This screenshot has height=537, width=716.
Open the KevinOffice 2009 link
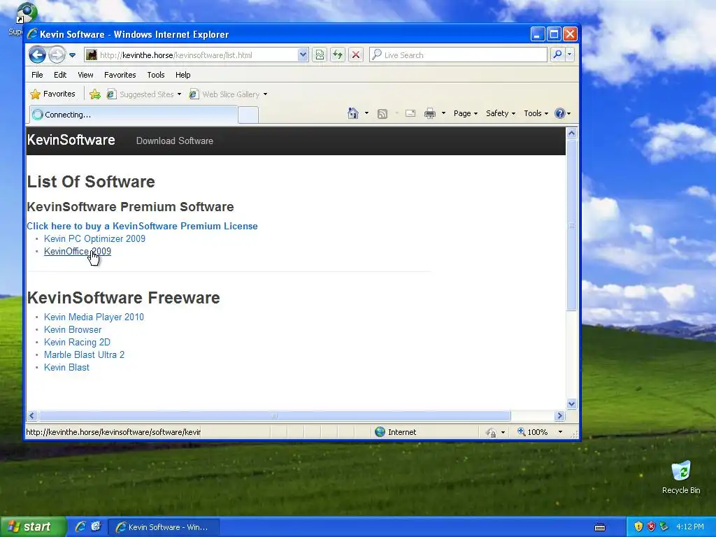(x=77, y=251)
